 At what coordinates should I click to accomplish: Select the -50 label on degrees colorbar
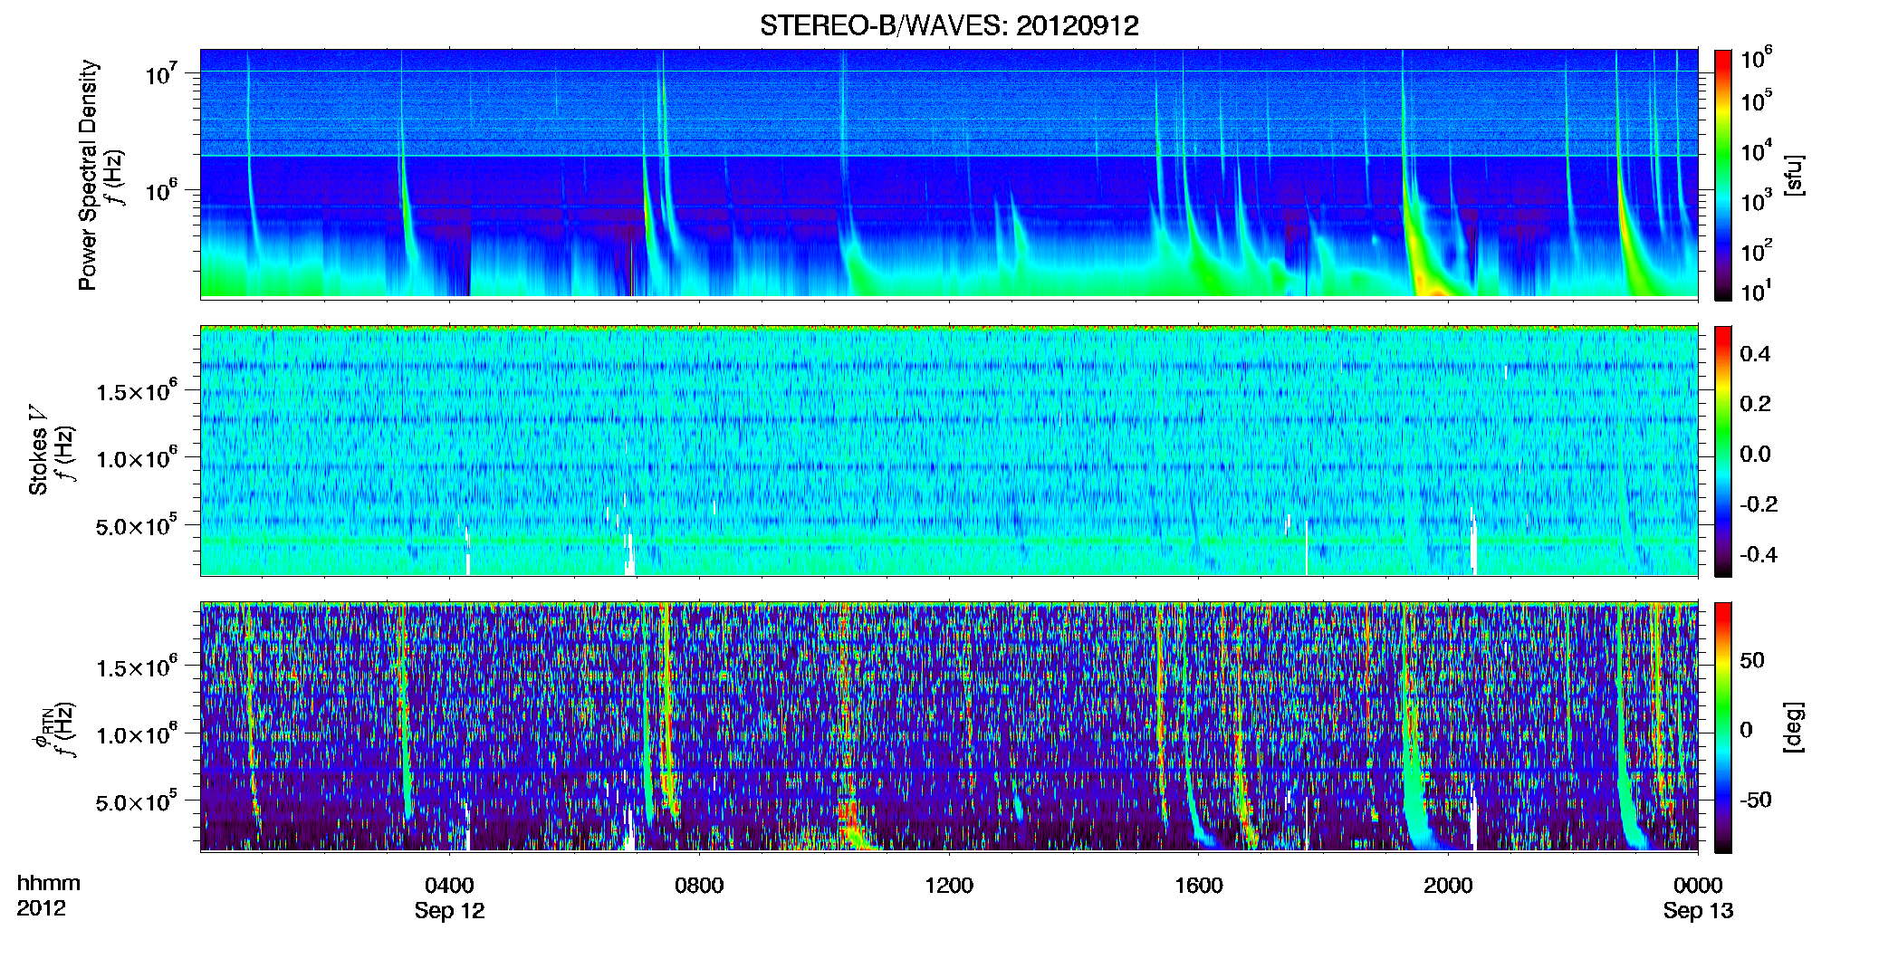(x=1755, y=800)
